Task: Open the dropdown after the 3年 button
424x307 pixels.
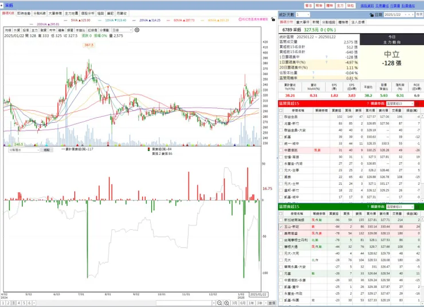Action: 265,303
